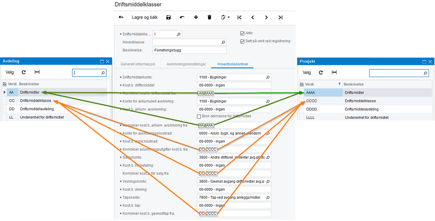Viewport: 435px width, 221px height.
Task: Click Velg in the Prosjekt panel
Action: point(307,73)
